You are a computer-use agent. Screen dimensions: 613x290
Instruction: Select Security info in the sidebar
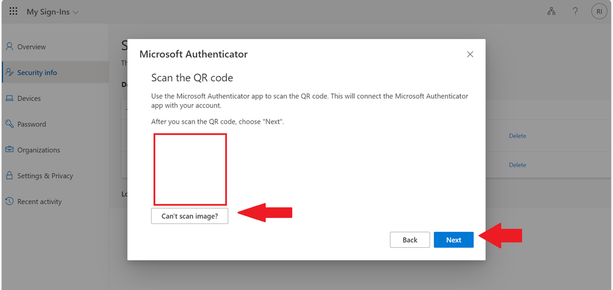55,72
